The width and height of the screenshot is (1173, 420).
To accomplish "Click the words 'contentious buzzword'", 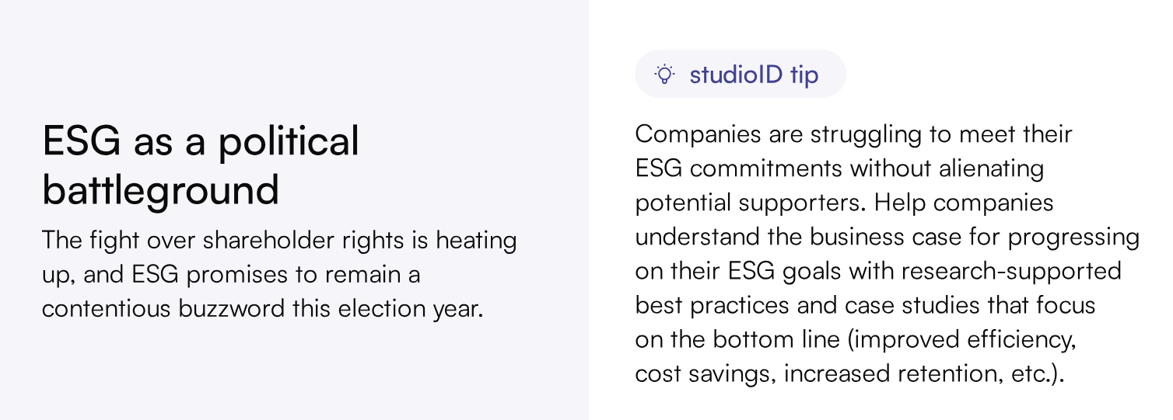I will tap(163, 309).
